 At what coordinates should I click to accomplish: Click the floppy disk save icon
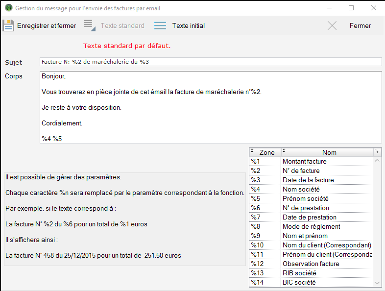[8, 25]
